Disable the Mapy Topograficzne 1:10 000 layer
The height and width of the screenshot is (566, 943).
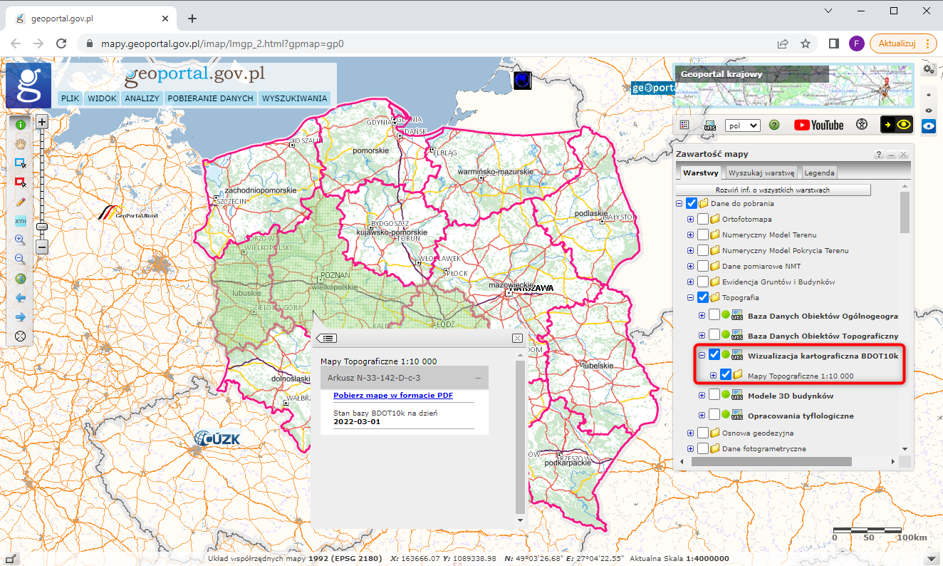(724, 374)
